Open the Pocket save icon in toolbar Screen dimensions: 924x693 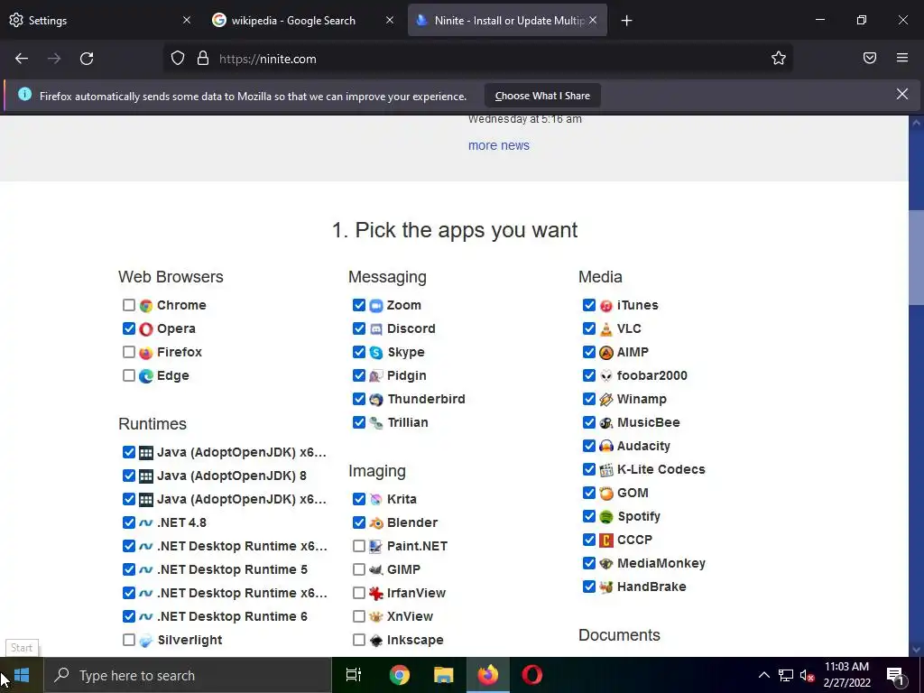(870, 58)
